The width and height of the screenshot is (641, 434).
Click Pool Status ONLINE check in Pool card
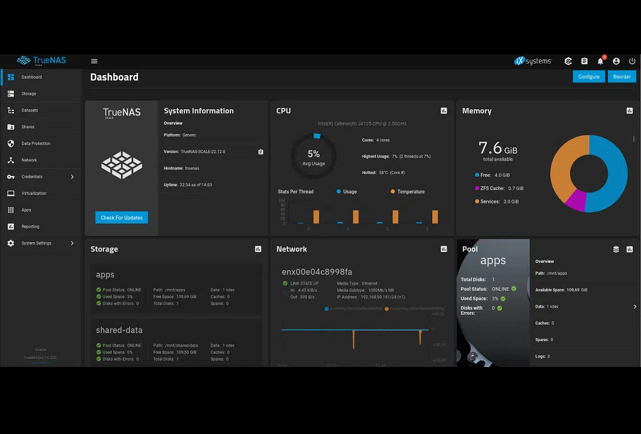514,288
